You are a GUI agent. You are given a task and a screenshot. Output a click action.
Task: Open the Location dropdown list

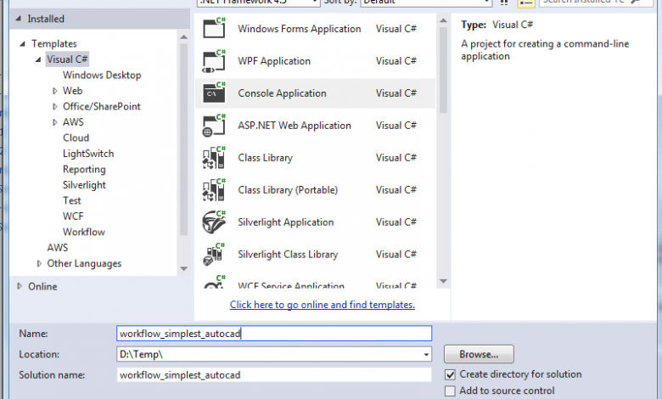coord(426,354)
